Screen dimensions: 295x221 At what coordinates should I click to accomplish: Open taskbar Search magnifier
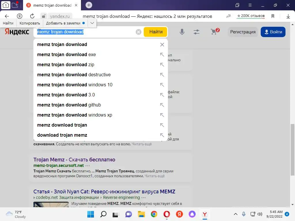(x=103, y=214)
